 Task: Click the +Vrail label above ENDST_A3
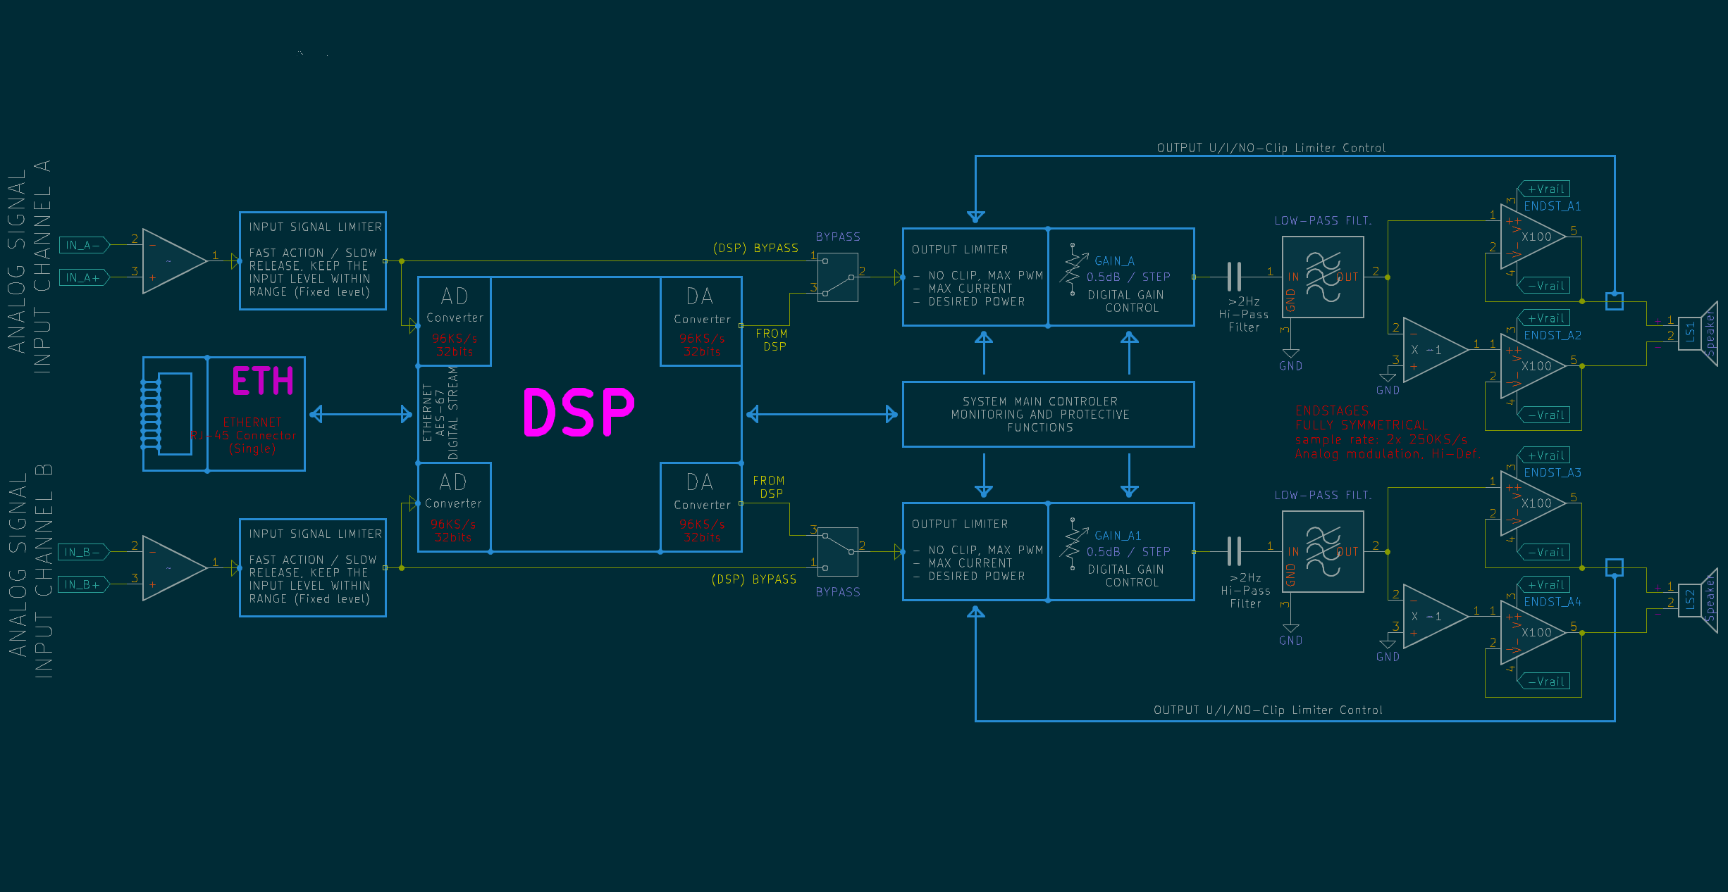click(x=1544, y=456)
